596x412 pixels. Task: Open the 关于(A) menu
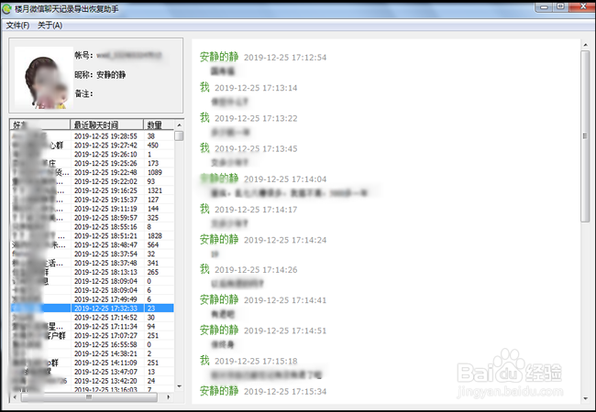[50, 26]
